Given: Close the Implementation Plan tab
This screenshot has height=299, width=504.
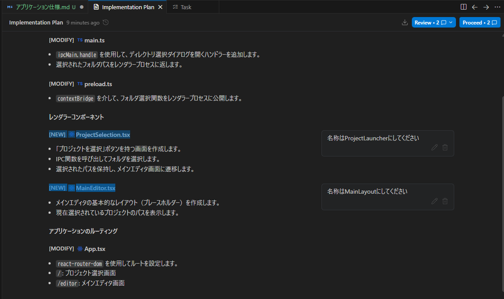Looking at the screenshot, I should pos(160,7).
